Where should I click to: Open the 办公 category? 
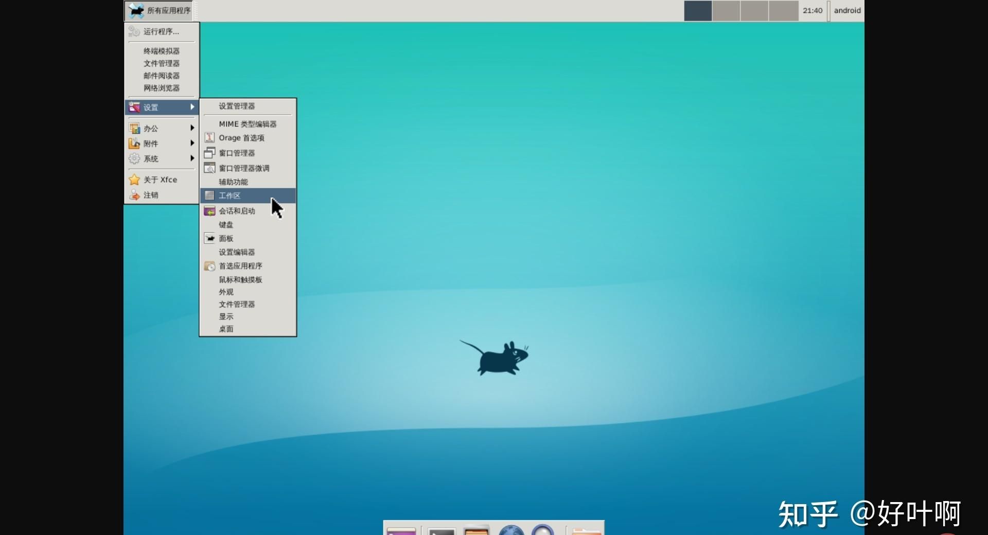tap(162, 128)
